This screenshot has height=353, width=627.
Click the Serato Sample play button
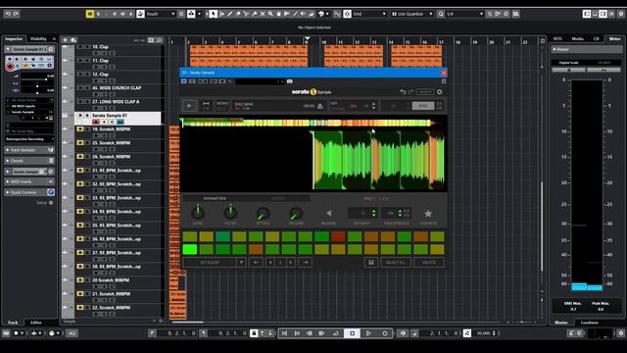[x=189, y=106]
